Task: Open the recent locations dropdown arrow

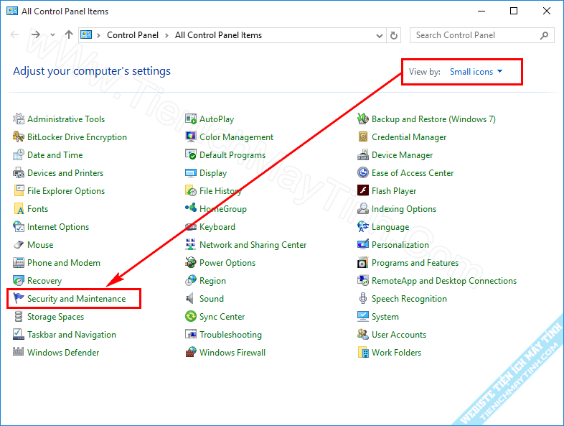Action: [53, 35]
